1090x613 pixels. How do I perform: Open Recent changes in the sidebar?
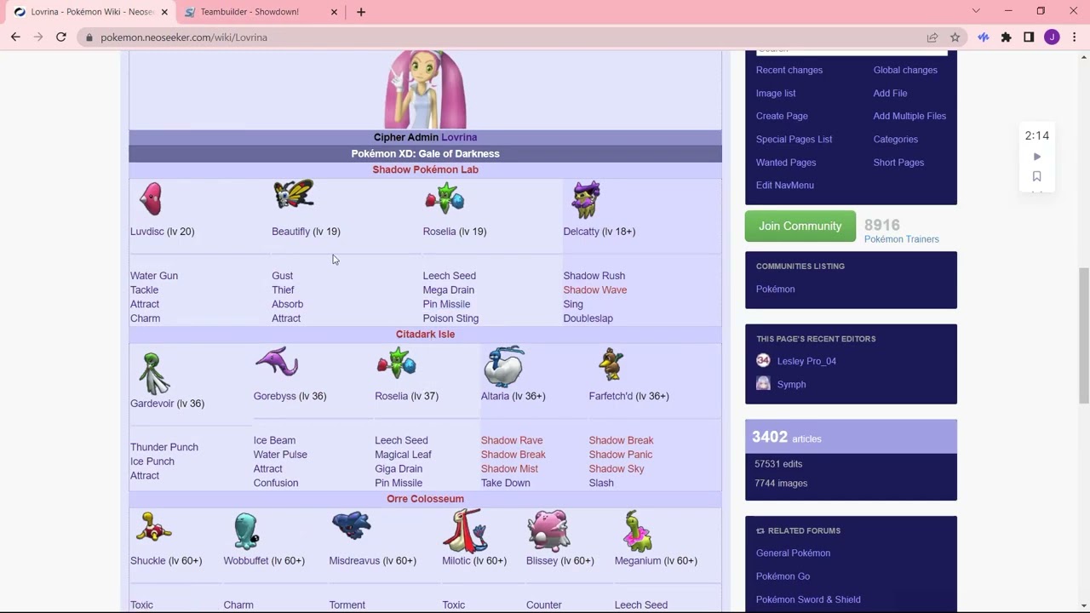(789, 70)
